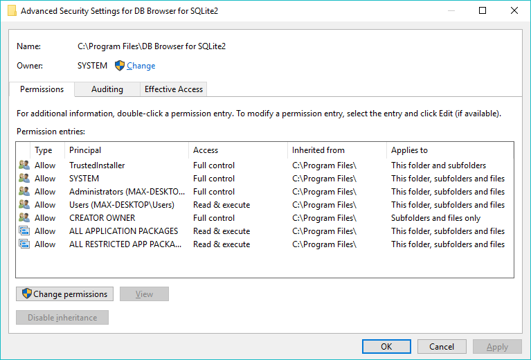Click the user group icon for Administrators entry
531x360 pixels.
(x=24, y=191)
